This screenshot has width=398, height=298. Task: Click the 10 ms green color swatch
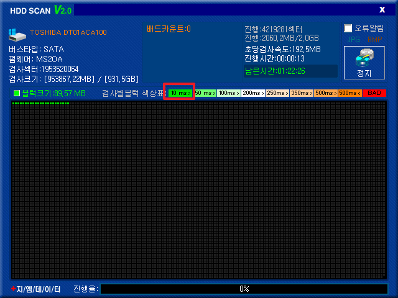click(180, 93)
